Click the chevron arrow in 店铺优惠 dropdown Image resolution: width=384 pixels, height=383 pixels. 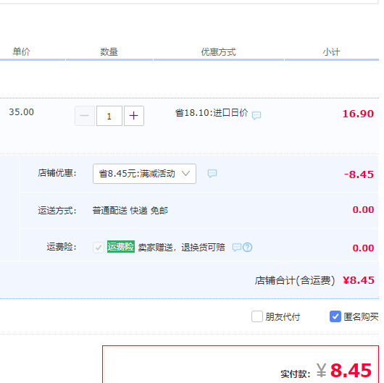coord(186,174)
